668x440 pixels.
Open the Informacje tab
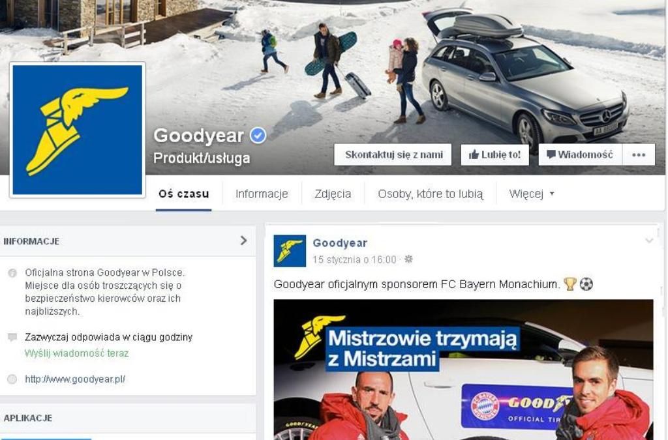(262, 194)
